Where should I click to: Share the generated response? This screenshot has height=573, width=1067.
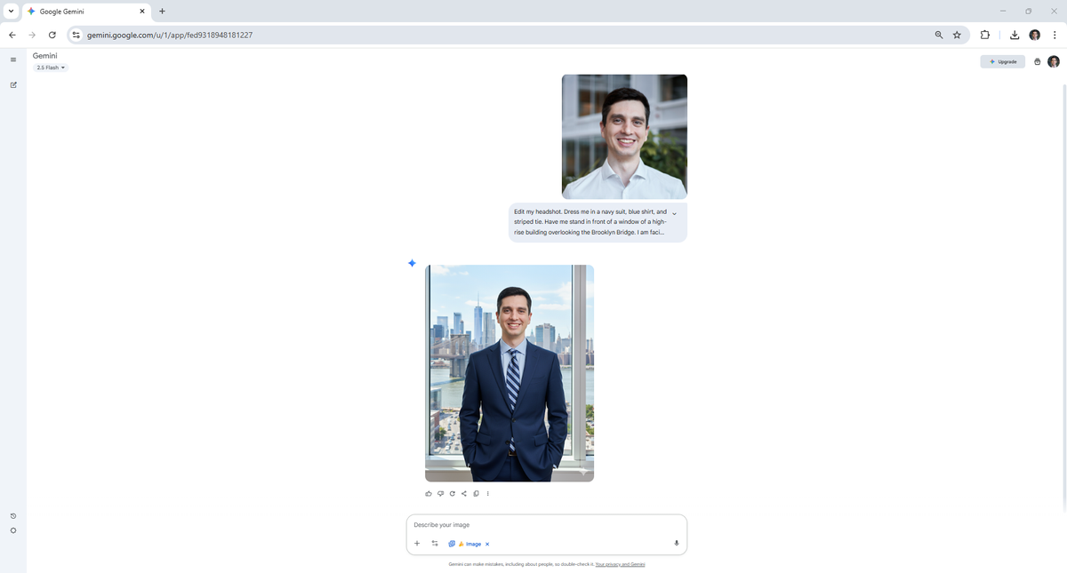pos(464,494)
